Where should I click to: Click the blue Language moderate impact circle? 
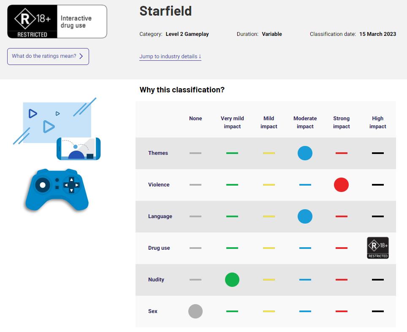[305, 216]
